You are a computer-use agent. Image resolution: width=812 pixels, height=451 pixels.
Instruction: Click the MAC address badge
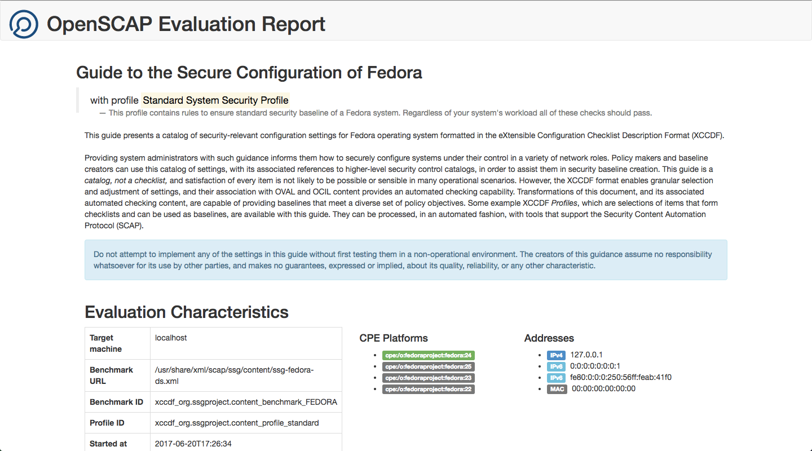point(557,389)
